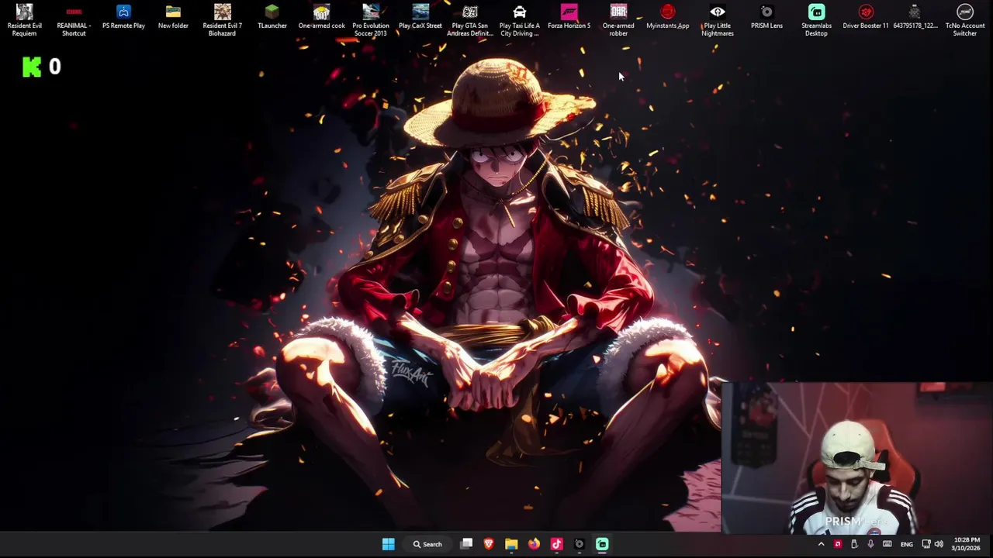Open TikTok app on taskbar
This screenshot has width=993, height=558.
click(x=556, y=544)
